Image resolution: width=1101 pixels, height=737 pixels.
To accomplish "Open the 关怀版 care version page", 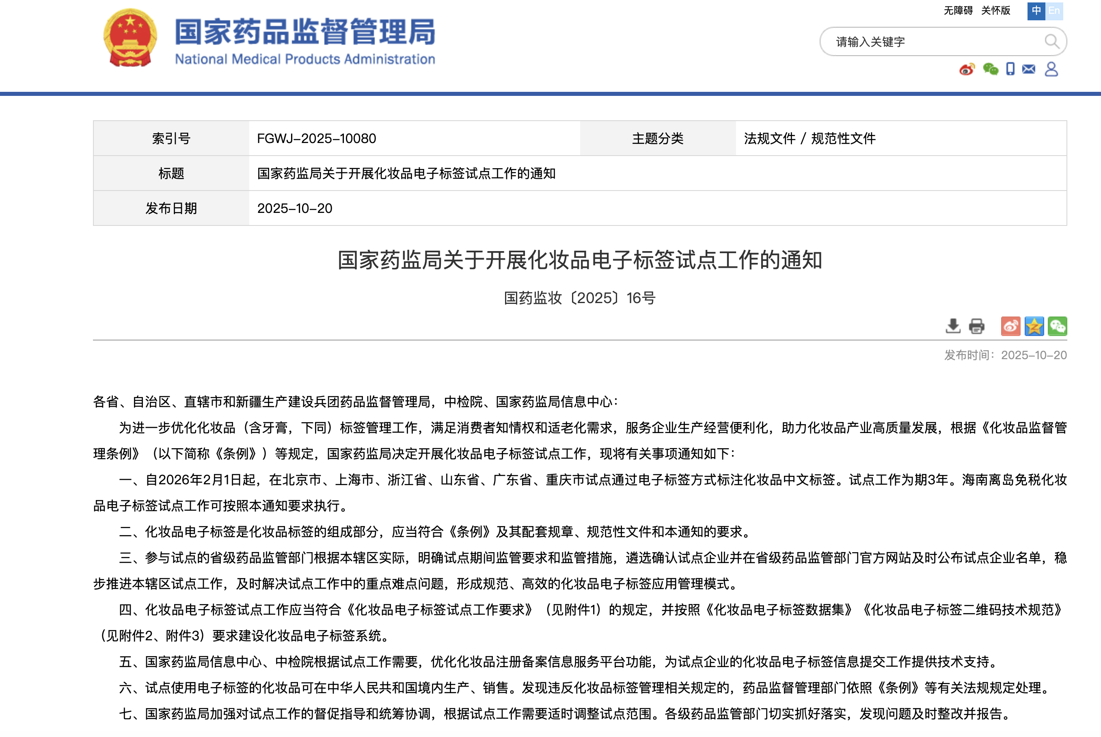I will click(995, 10).
